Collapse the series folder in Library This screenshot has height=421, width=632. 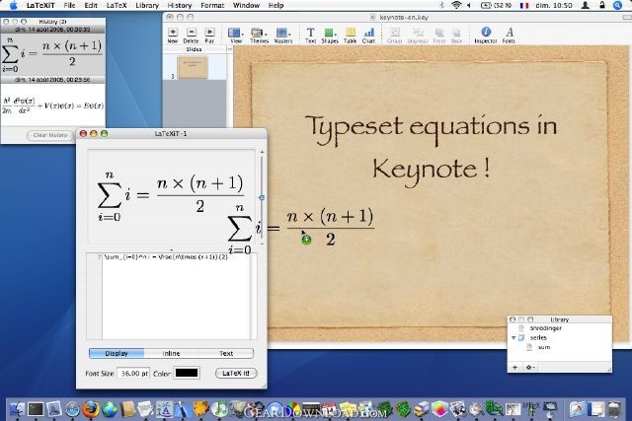[x=513, y=337]
